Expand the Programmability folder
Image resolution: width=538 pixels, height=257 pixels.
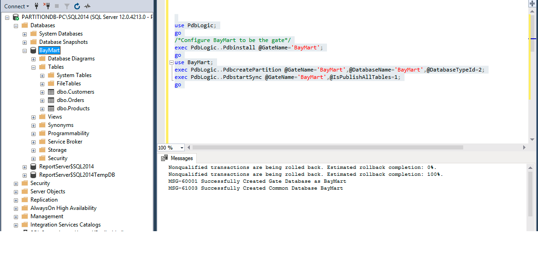(x=33, y=134)
